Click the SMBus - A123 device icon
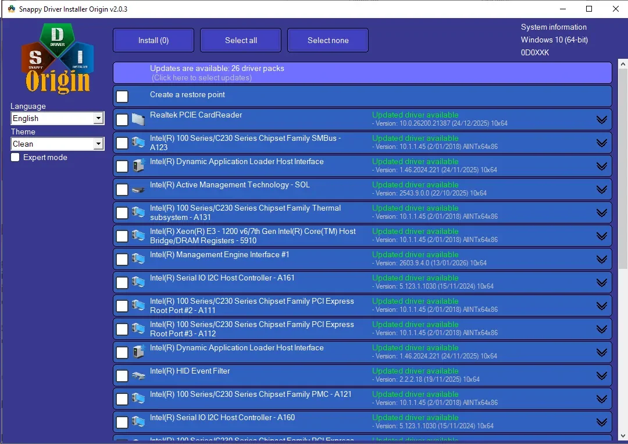The height and width of the screenshot is (444, 628). [x=138, y=143]
